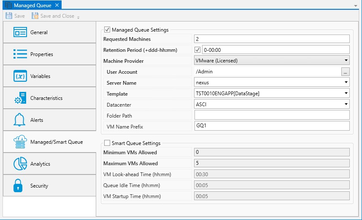The image size is (362, 220).
Task: Click the Properties list icon
Action: click(20, 54)
